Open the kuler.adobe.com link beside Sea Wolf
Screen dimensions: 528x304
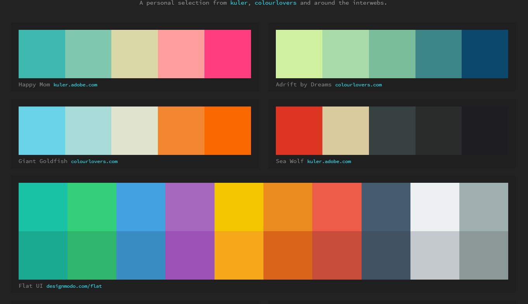(x=329, y=161)
